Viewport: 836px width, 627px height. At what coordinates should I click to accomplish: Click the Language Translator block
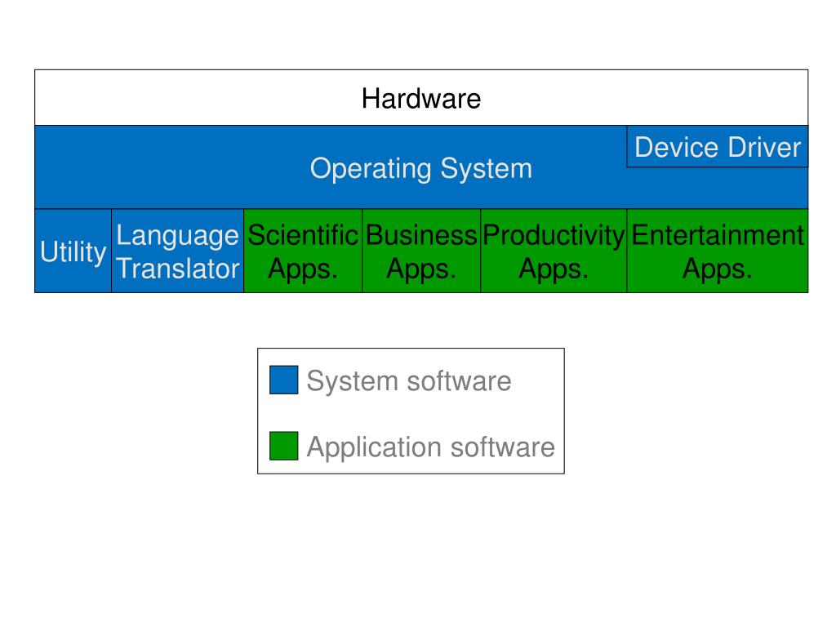point(177,251)
